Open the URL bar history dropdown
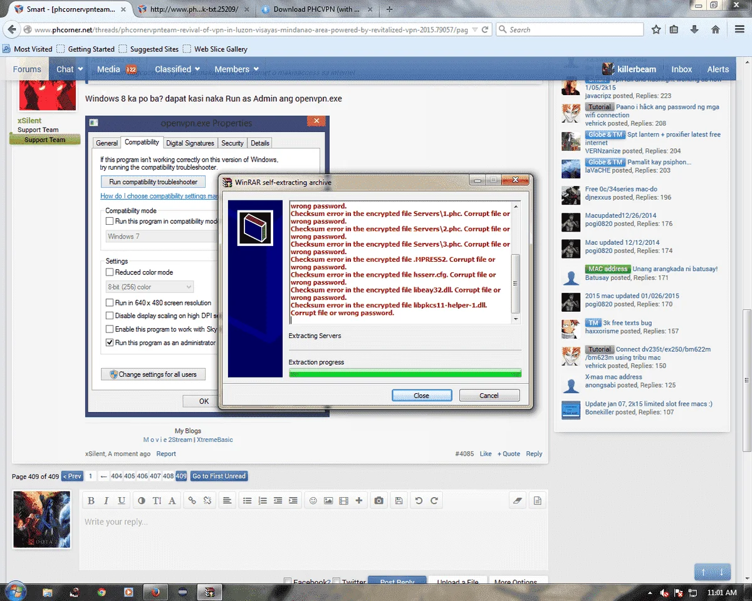Screen dimensions: 752x601 click(474, 29)
